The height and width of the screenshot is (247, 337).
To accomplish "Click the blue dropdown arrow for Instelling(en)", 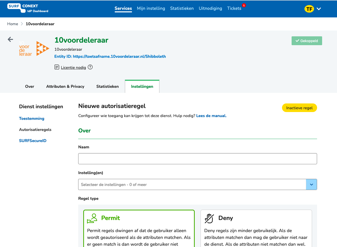I will click(312, 184).
